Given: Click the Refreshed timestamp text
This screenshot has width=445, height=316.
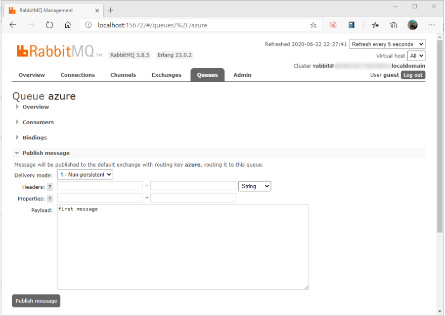Looking at the screenshot, I should tap(305, 44).
